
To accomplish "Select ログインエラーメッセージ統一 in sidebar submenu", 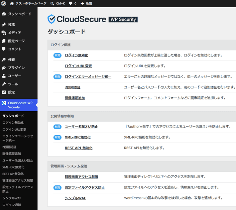I will tap(18, 138).
